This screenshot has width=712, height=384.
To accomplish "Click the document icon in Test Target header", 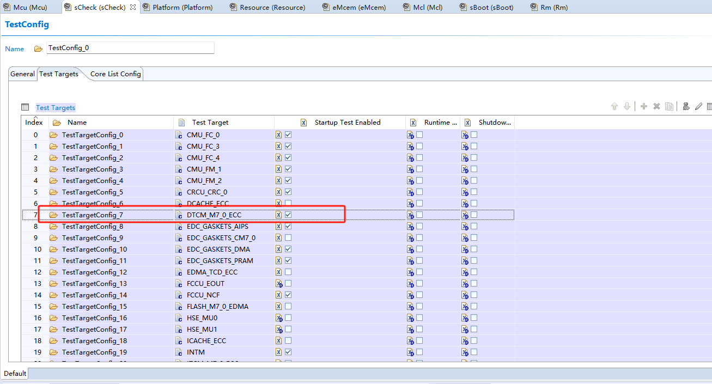I will click(182, 123).
